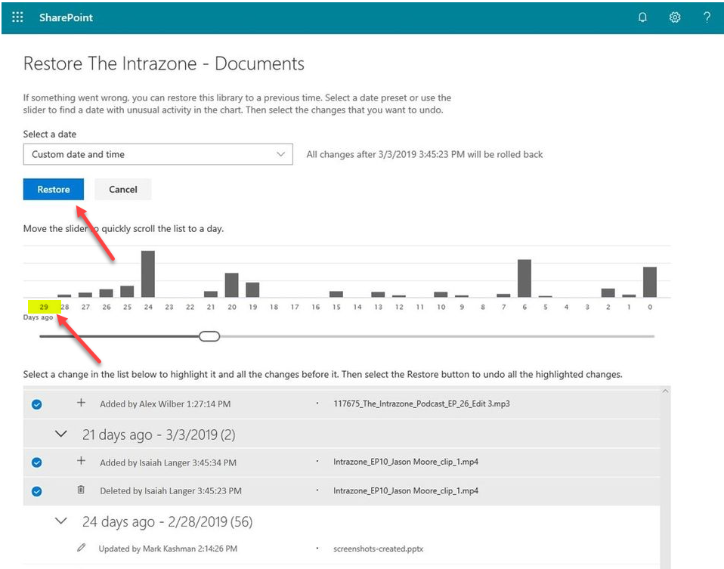
Task: Click the trash icon beside Deleted by Isaiah Langer
Action: pos(81,490)
